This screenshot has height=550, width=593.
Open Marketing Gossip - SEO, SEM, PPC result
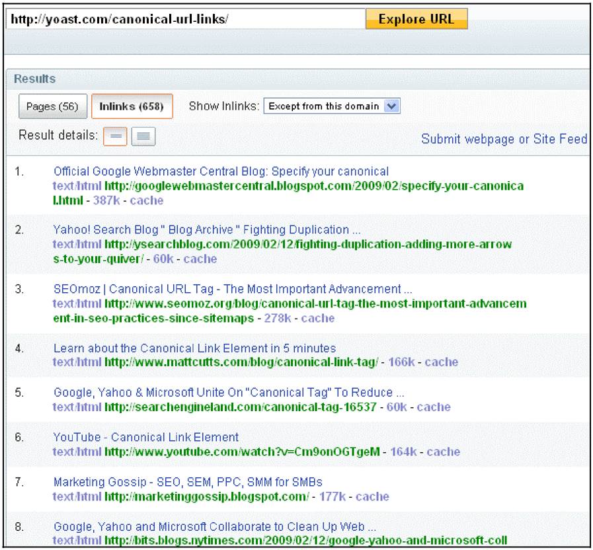(188, 482)
